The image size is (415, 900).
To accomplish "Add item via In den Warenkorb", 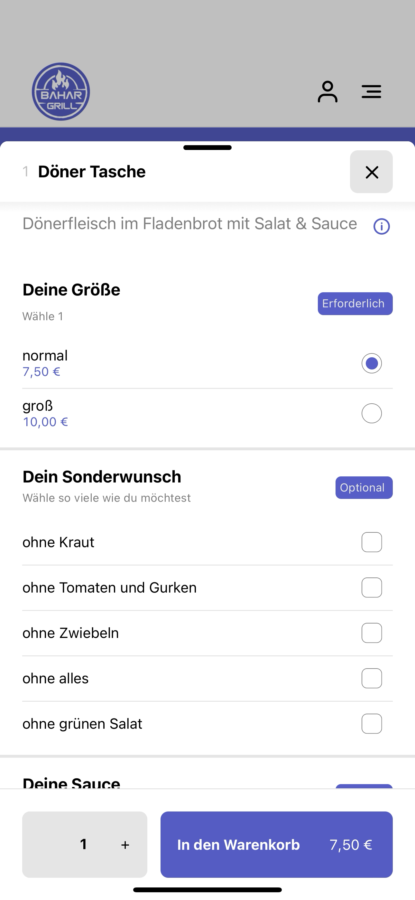I will [276, 845].
